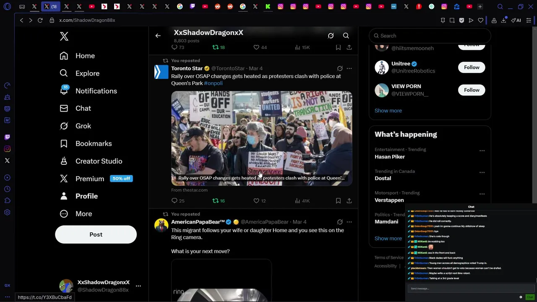Open a new browser tab
This screenshot has height=302, width=537.
(x=480, y=7)
